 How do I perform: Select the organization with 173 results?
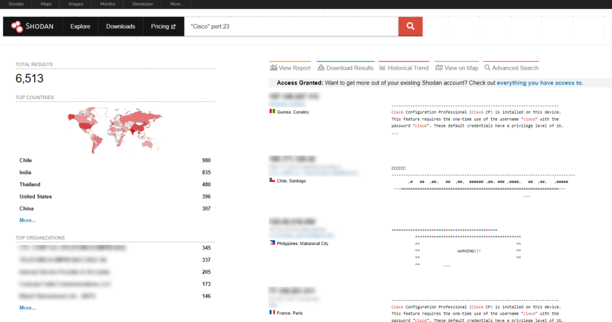[65, 284]
